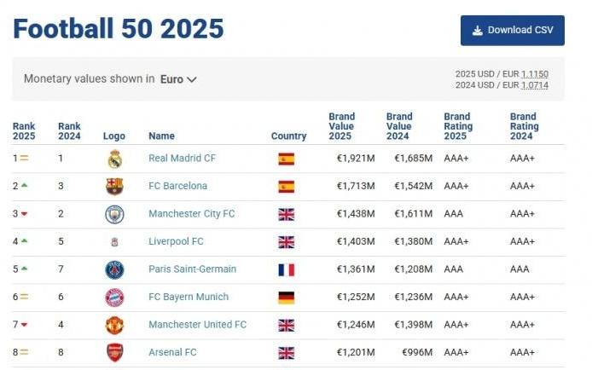This screenshot has width=592, height=370.
Task: Click the Real Madrid CF club logo
Action: coord(114,159)
